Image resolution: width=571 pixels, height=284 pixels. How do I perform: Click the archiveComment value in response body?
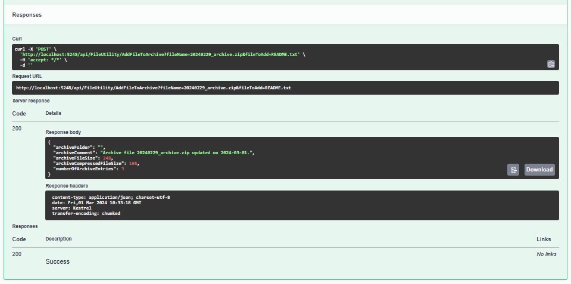click(x=177, y=152)
